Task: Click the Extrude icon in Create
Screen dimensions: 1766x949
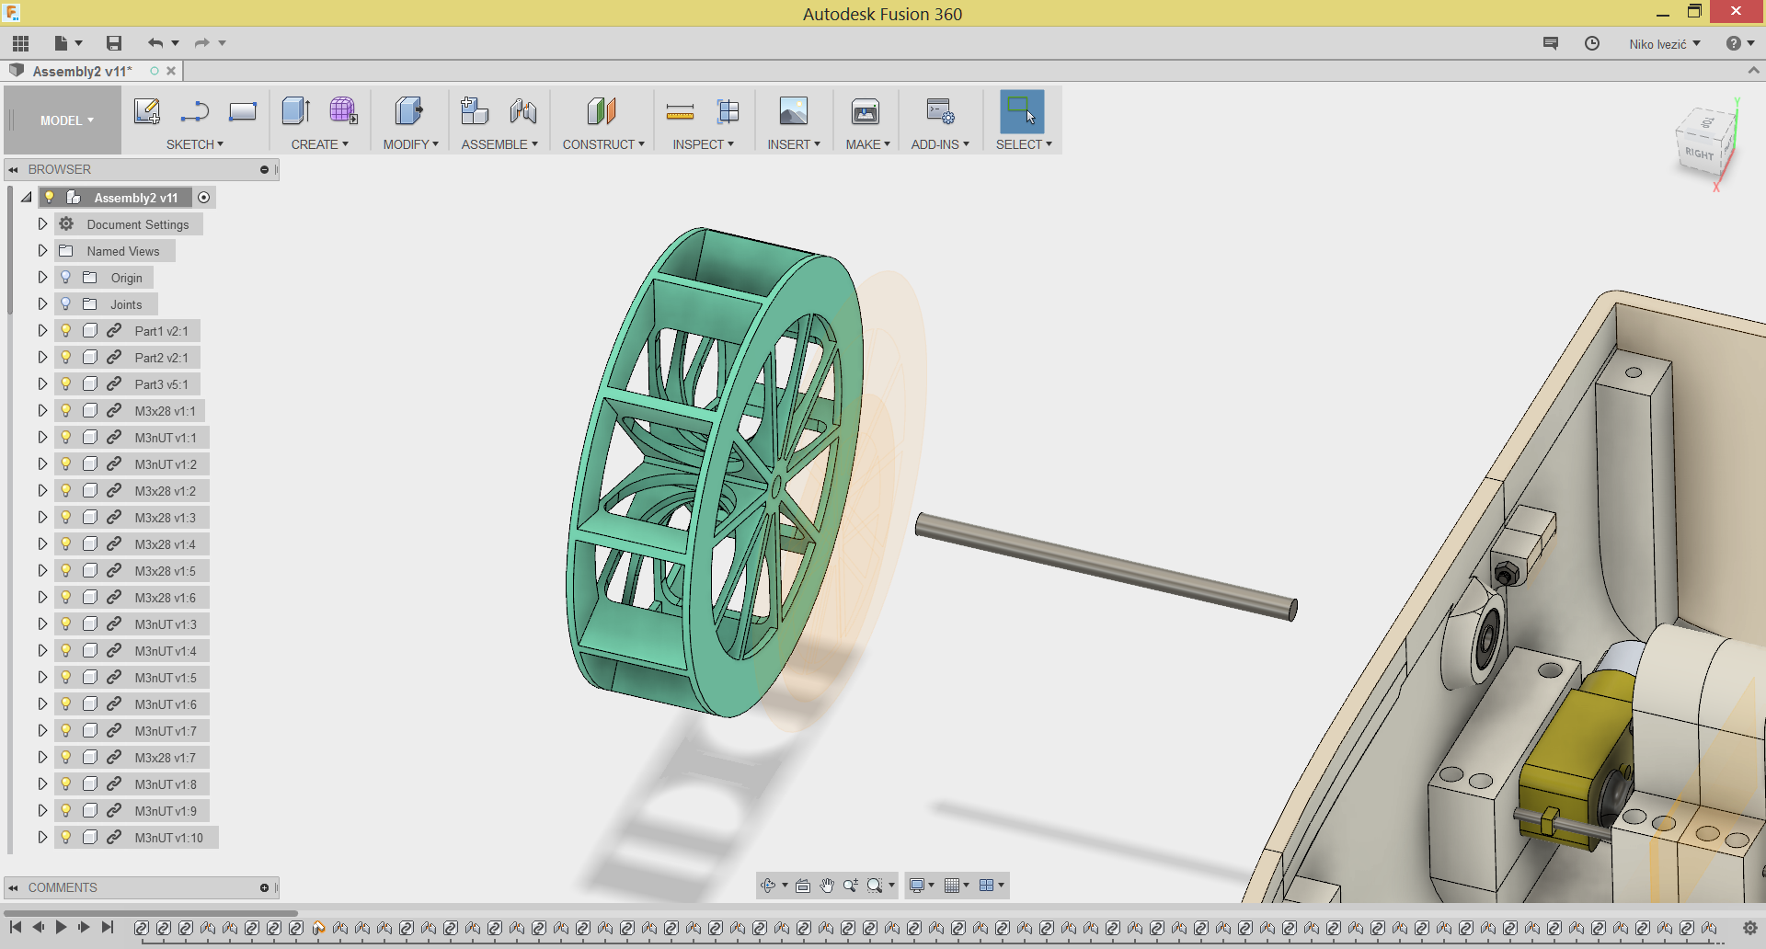Action: [296, 111]
